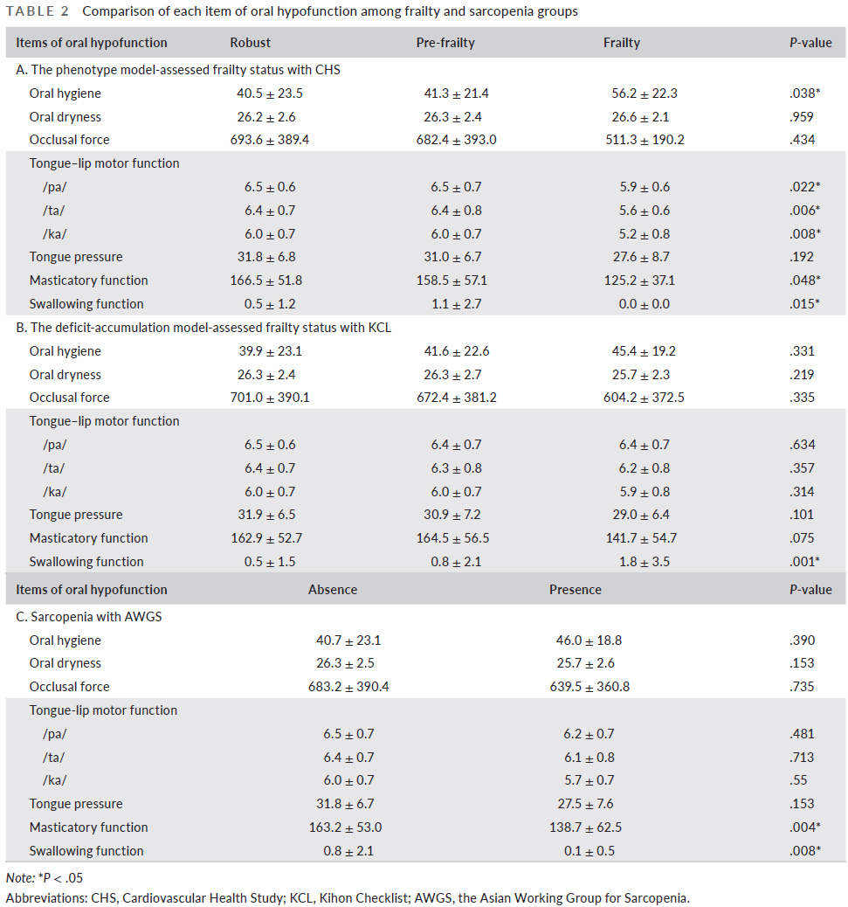The height and width of the screenshot is (907, 848).
Task: Click the value 701.0 ± 390.1
Action: pos(270,398)
